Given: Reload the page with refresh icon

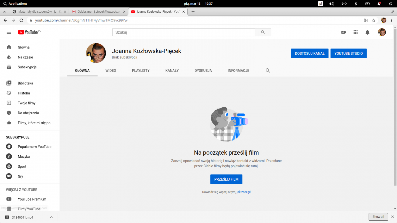Looking at the screenshot, I should [21, 20].
